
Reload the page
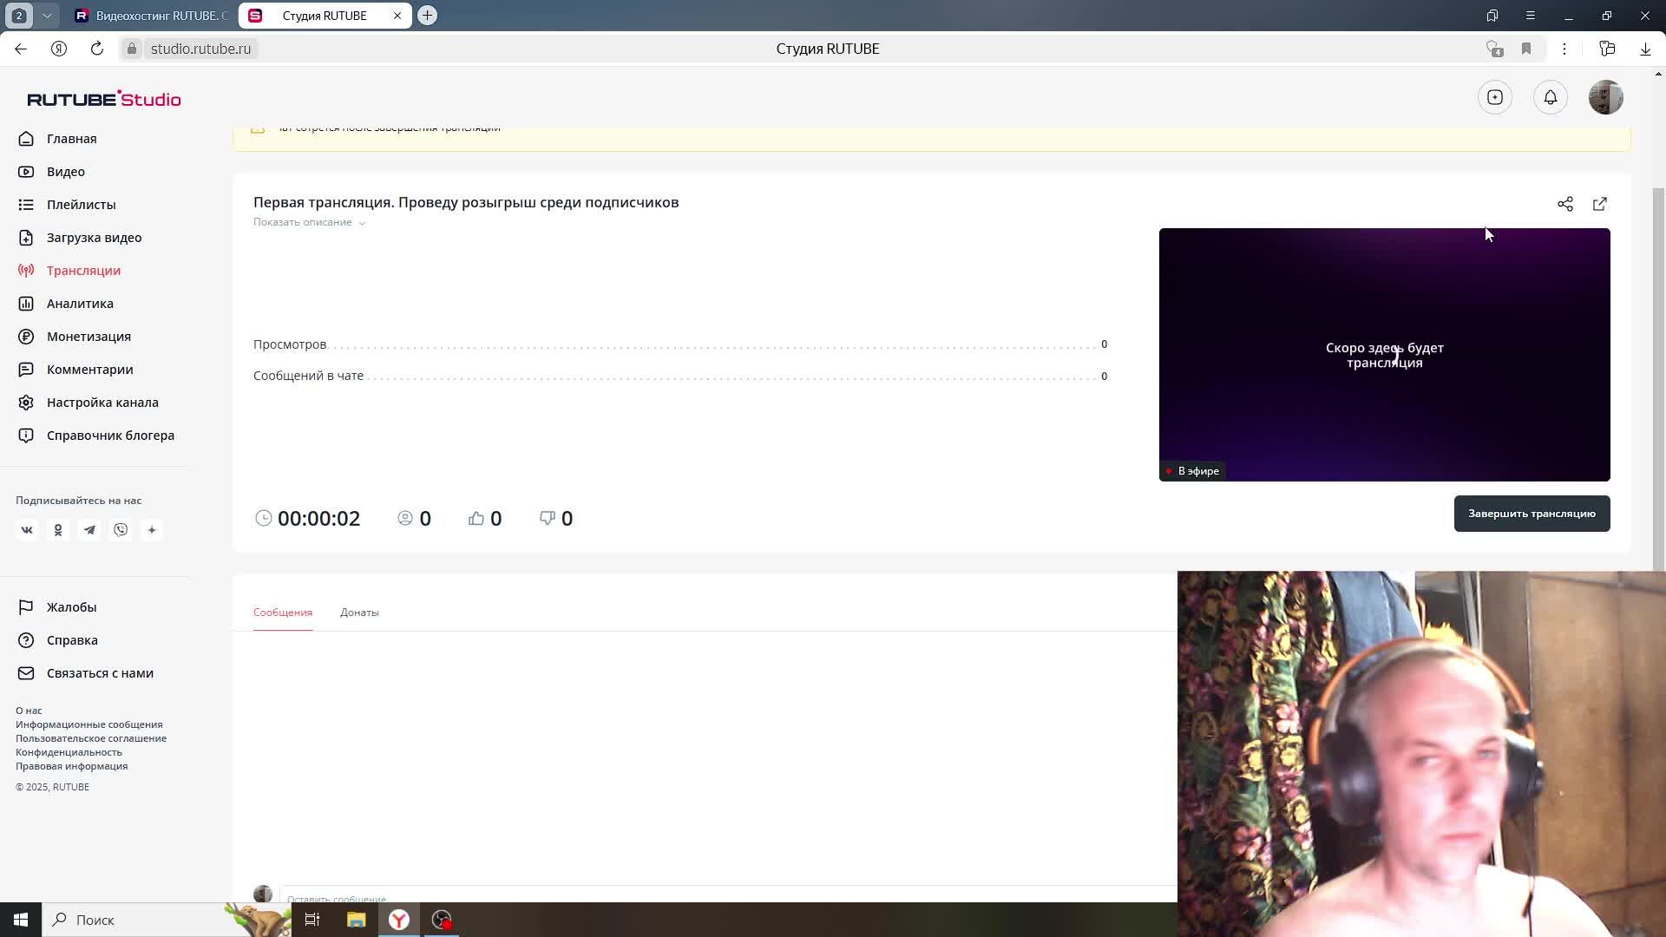coord(97,49)
